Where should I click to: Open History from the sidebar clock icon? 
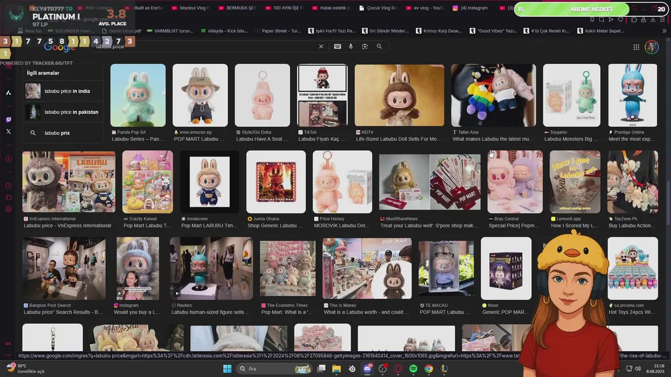point(8,186)
